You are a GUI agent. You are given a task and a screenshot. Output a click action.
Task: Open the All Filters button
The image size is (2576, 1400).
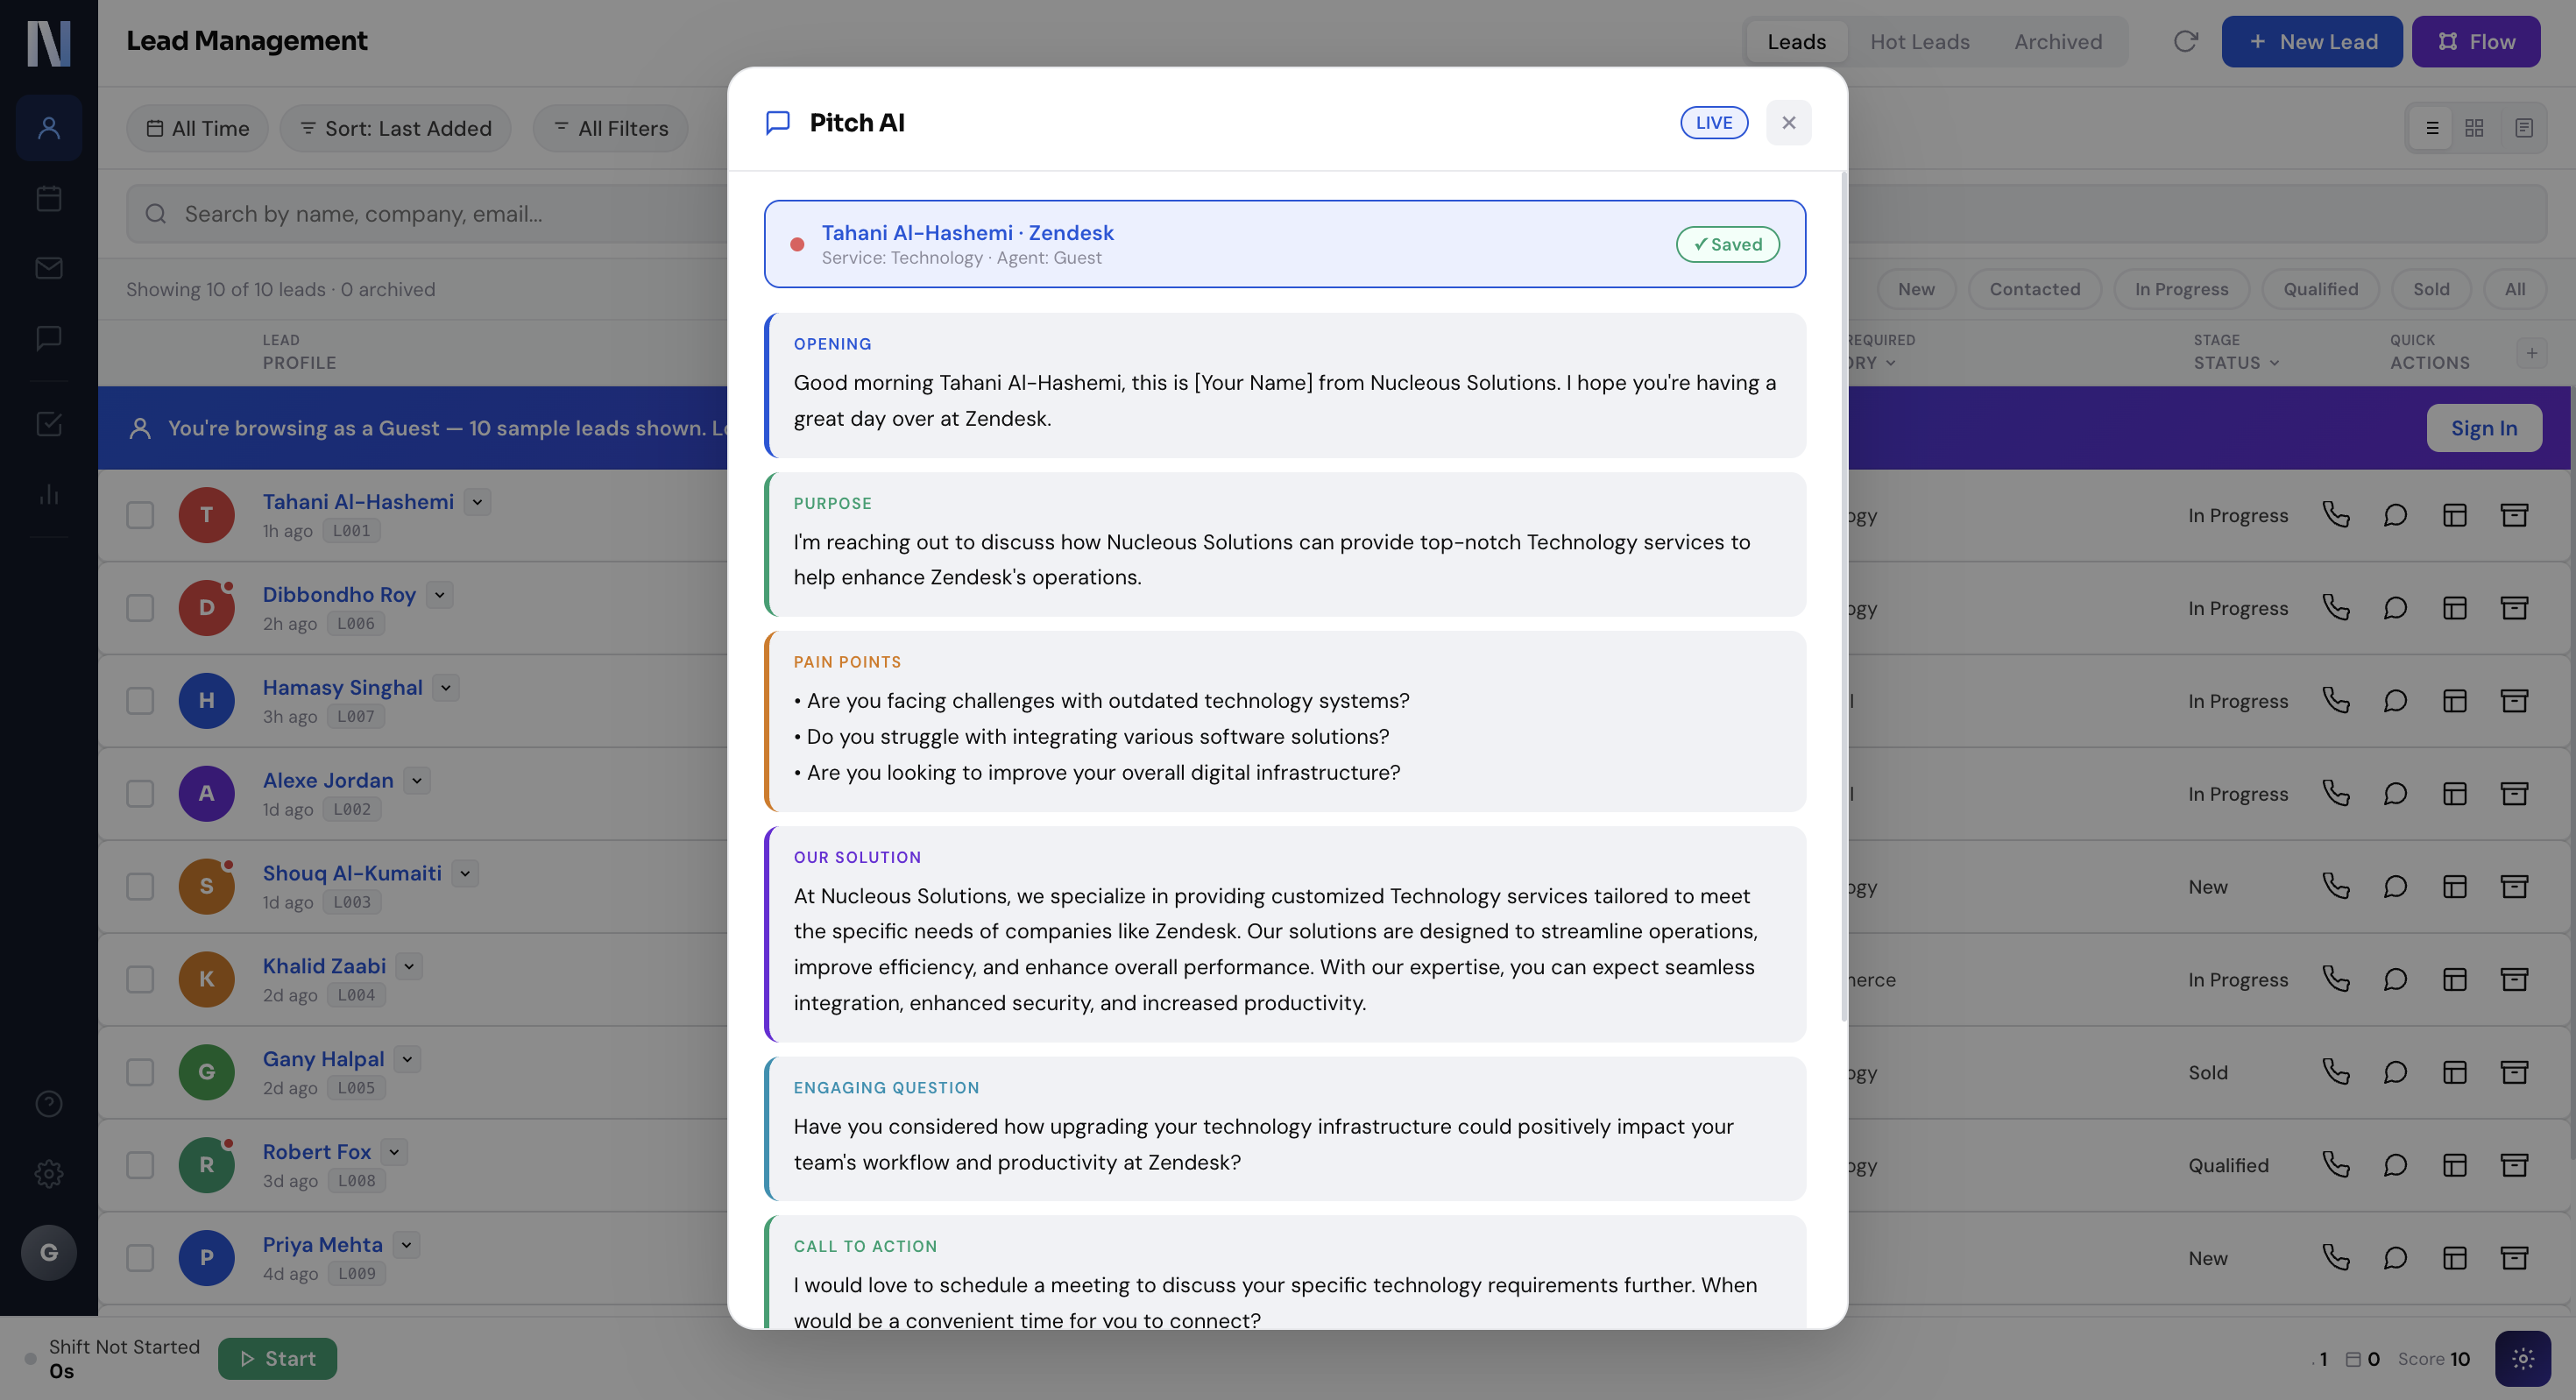point(610,128)
